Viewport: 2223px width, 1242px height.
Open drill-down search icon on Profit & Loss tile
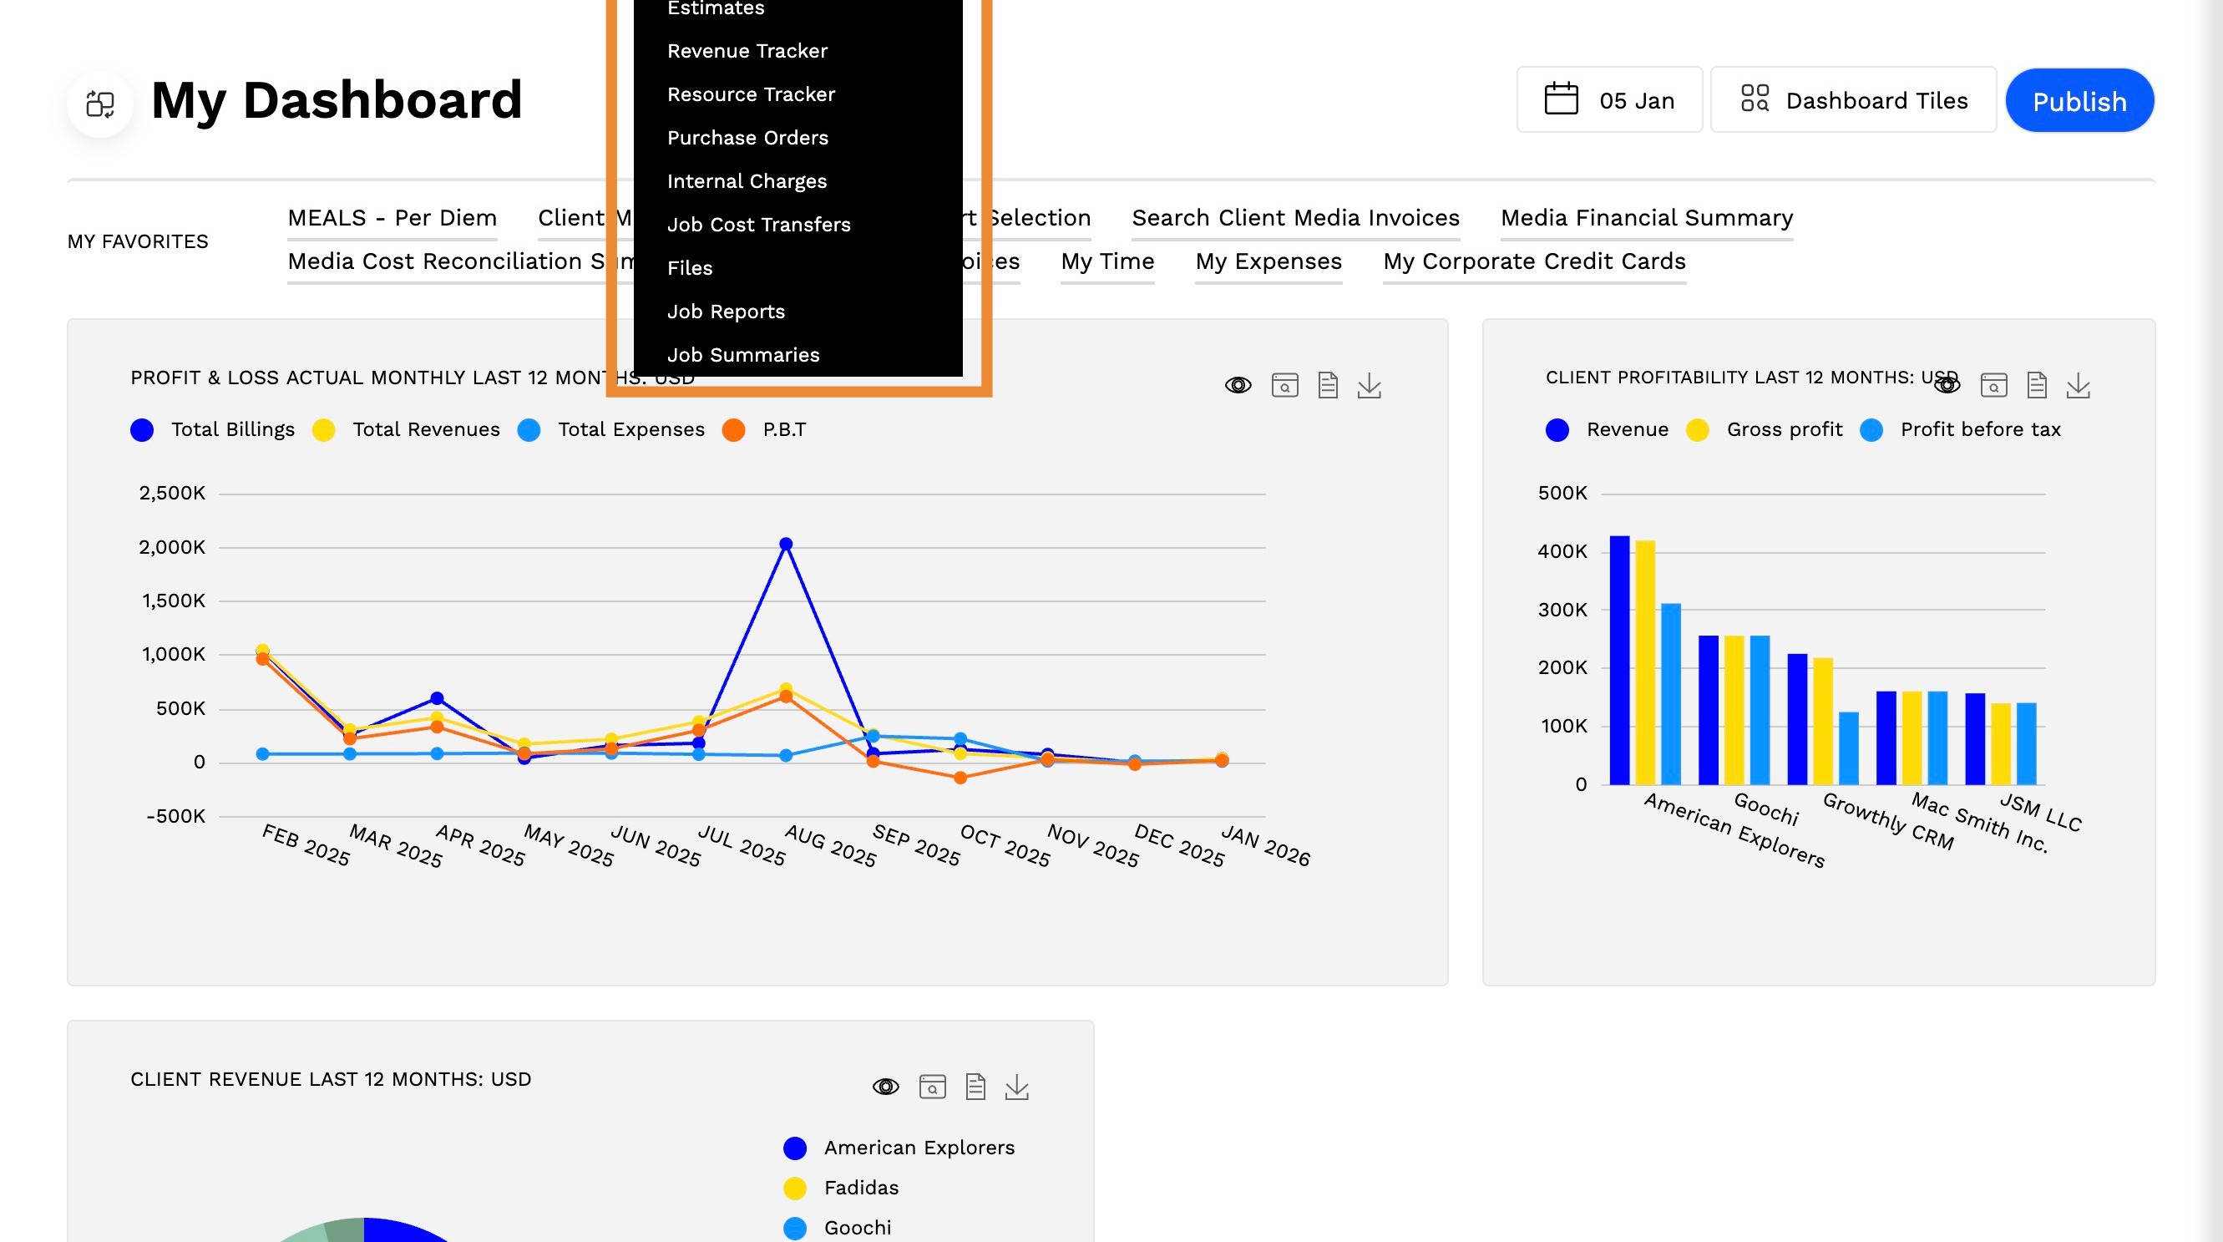[x=1284, y=386]
